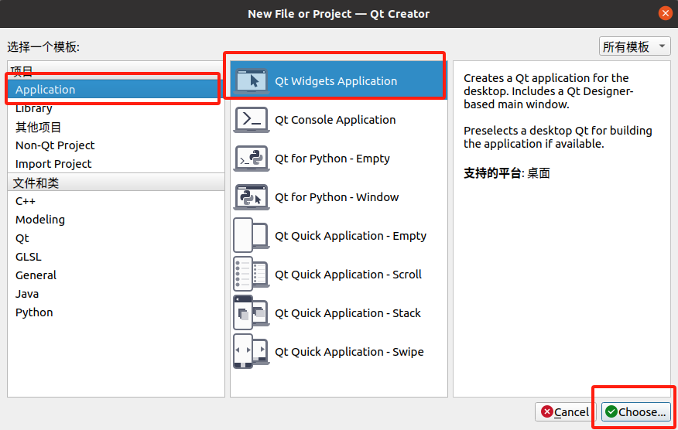The image size is (678, 430).
Task: Select Qt for Python - Empty label
Action: tap(332, 159)
